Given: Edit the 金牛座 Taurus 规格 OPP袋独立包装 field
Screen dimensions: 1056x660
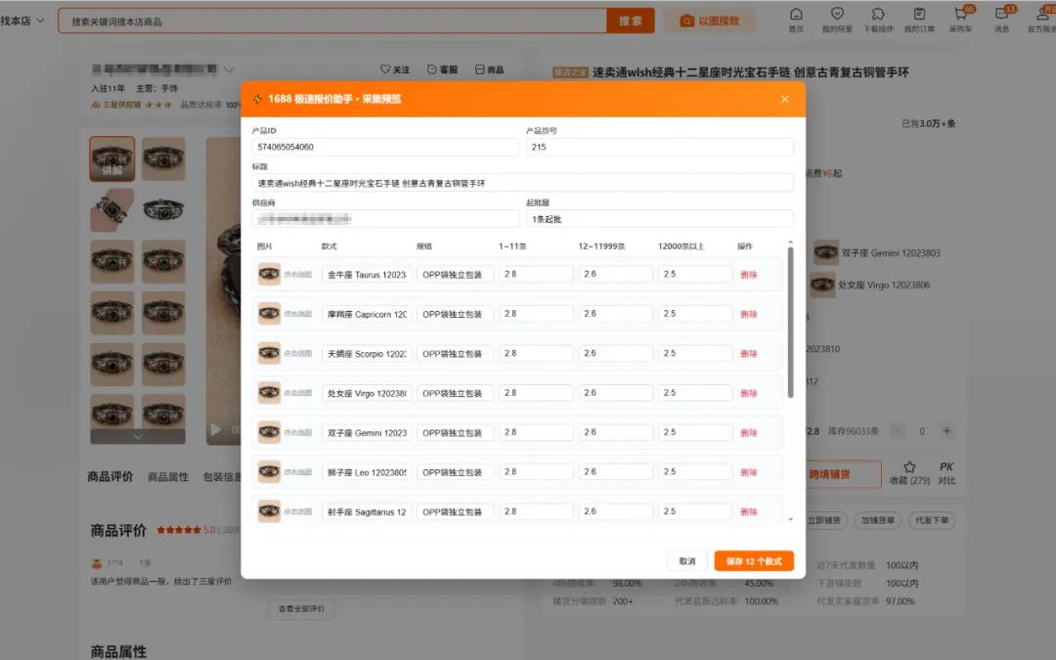Looking at the screenshot, I should pyautogui.click(x=455, y=275).
